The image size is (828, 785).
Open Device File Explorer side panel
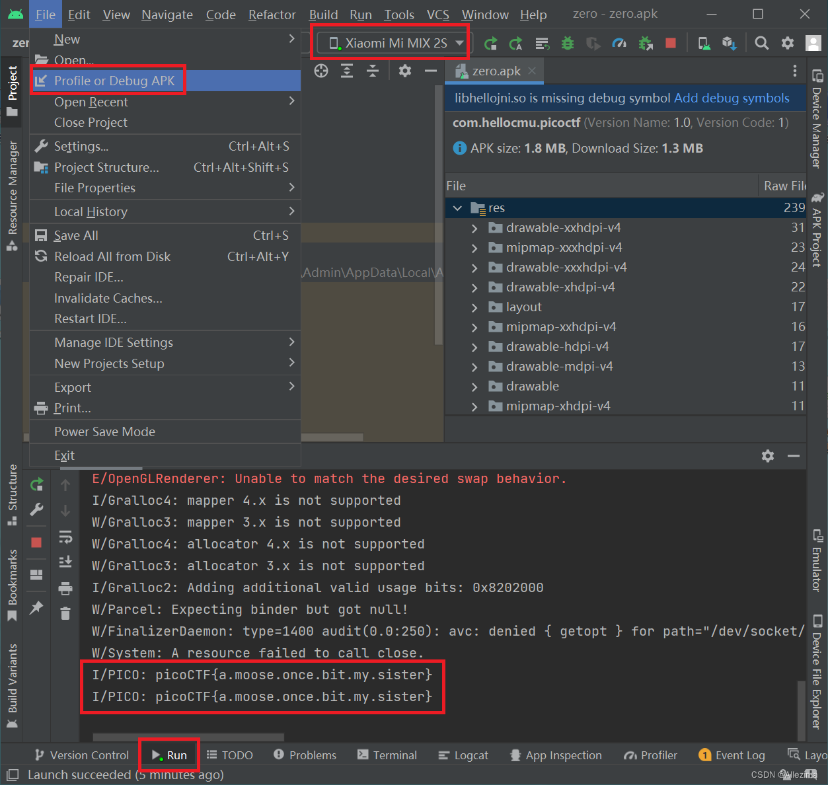[x=817, y=673]
